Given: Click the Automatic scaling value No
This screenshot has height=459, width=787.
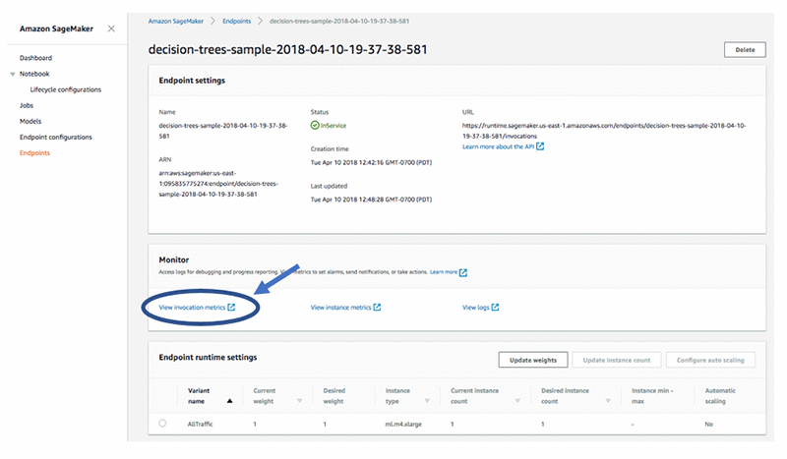Looking at the screenshot, I should 708,424.
